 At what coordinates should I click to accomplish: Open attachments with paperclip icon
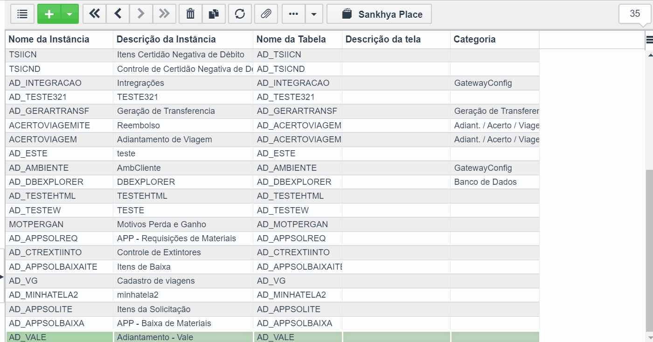pos(266,14)
